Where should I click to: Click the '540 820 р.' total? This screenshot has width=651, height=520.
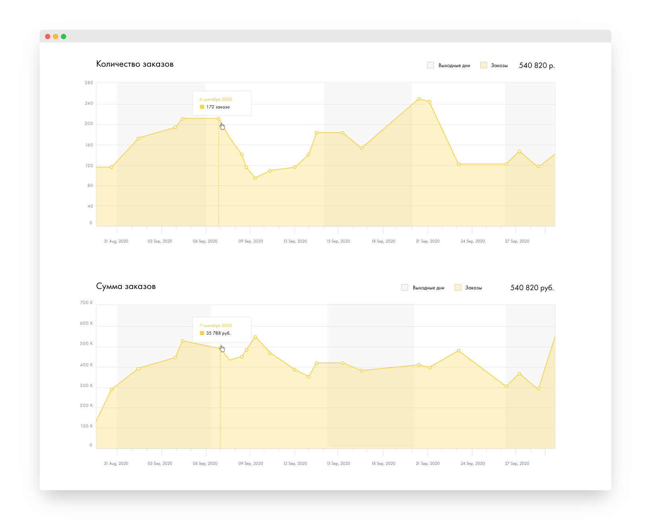(x=537, y=65)
